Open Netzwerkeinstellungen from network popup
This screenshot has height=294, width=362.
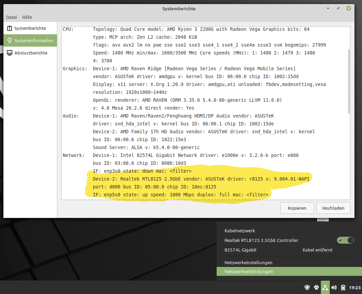tap(249, 262)
